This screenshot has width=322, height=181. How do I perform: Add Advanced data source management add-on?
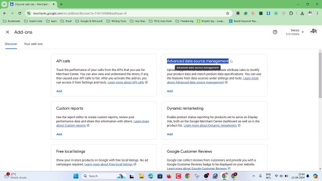click(x=170, y=91)
